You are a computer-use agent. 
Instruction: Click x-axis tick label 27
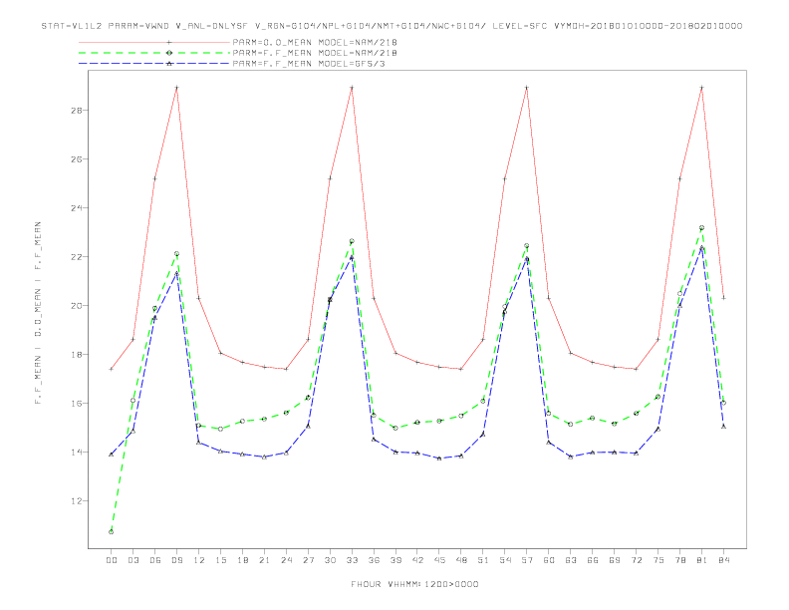308,560
